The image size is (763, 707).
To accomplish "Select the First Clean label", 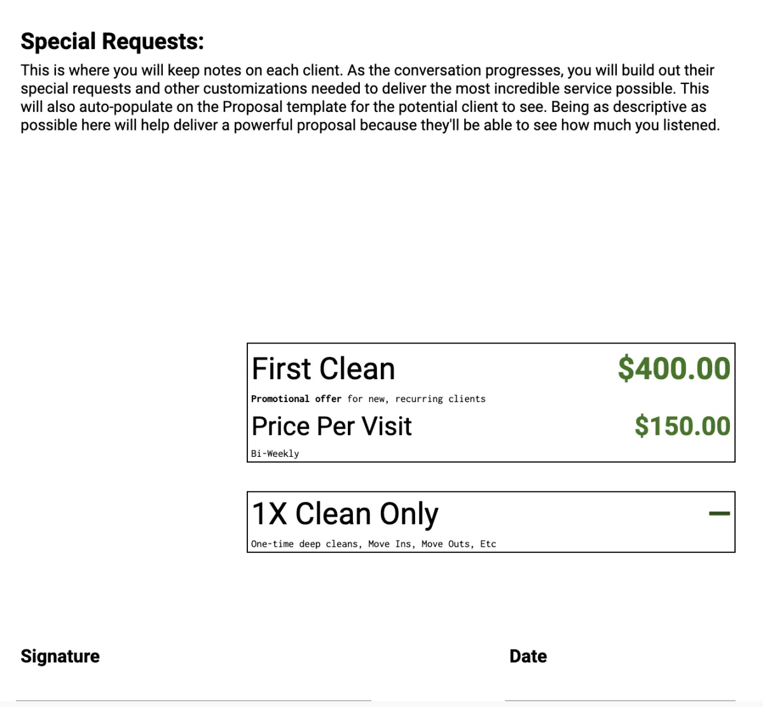I will coord(323,368).
